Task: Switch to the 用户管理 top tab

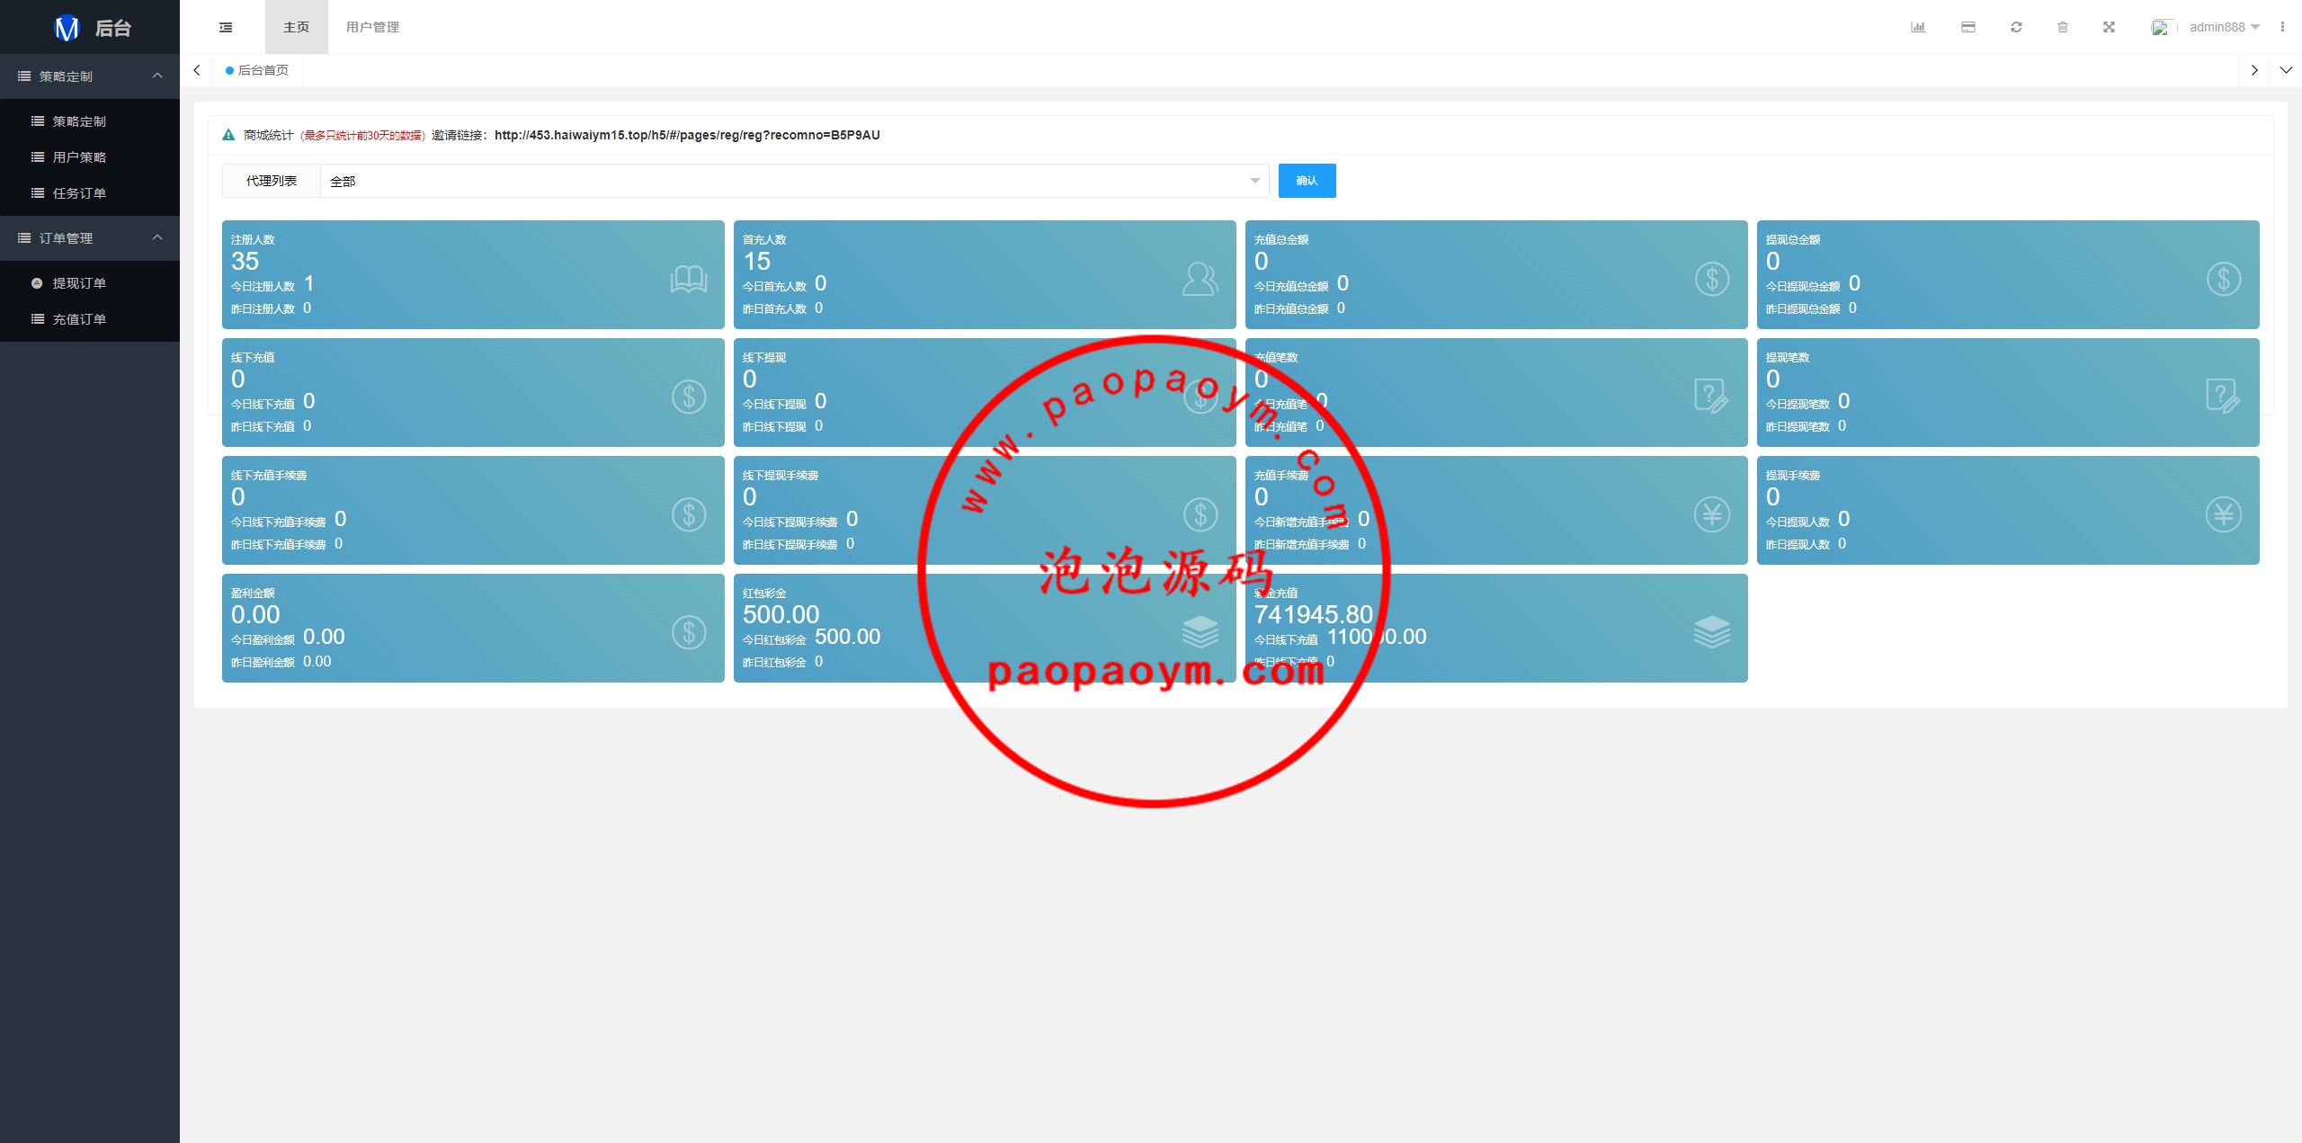Action: 372,27
